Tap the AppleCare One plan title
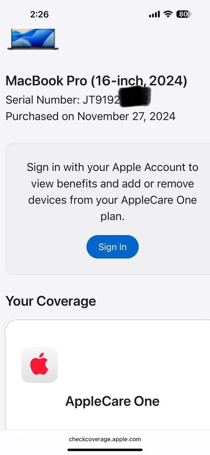The image size is (210, 455). (x=113, y=401)
